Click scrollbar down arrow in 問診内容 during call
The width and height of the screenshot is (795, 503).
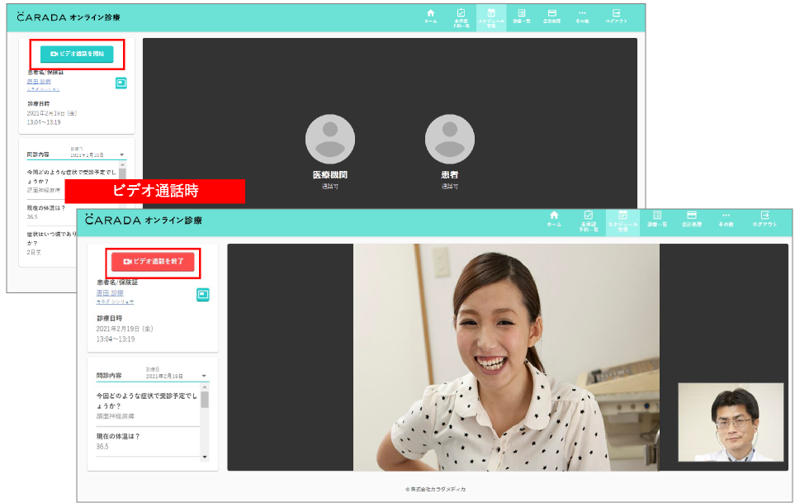click(x=205, y=458)
